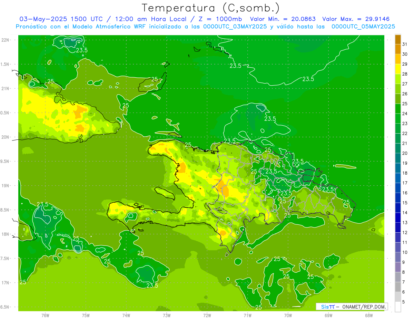This screenshot has height=320, width=414.
Task: Select the '69W' longitude axis label
Action: tap(328, 316)
